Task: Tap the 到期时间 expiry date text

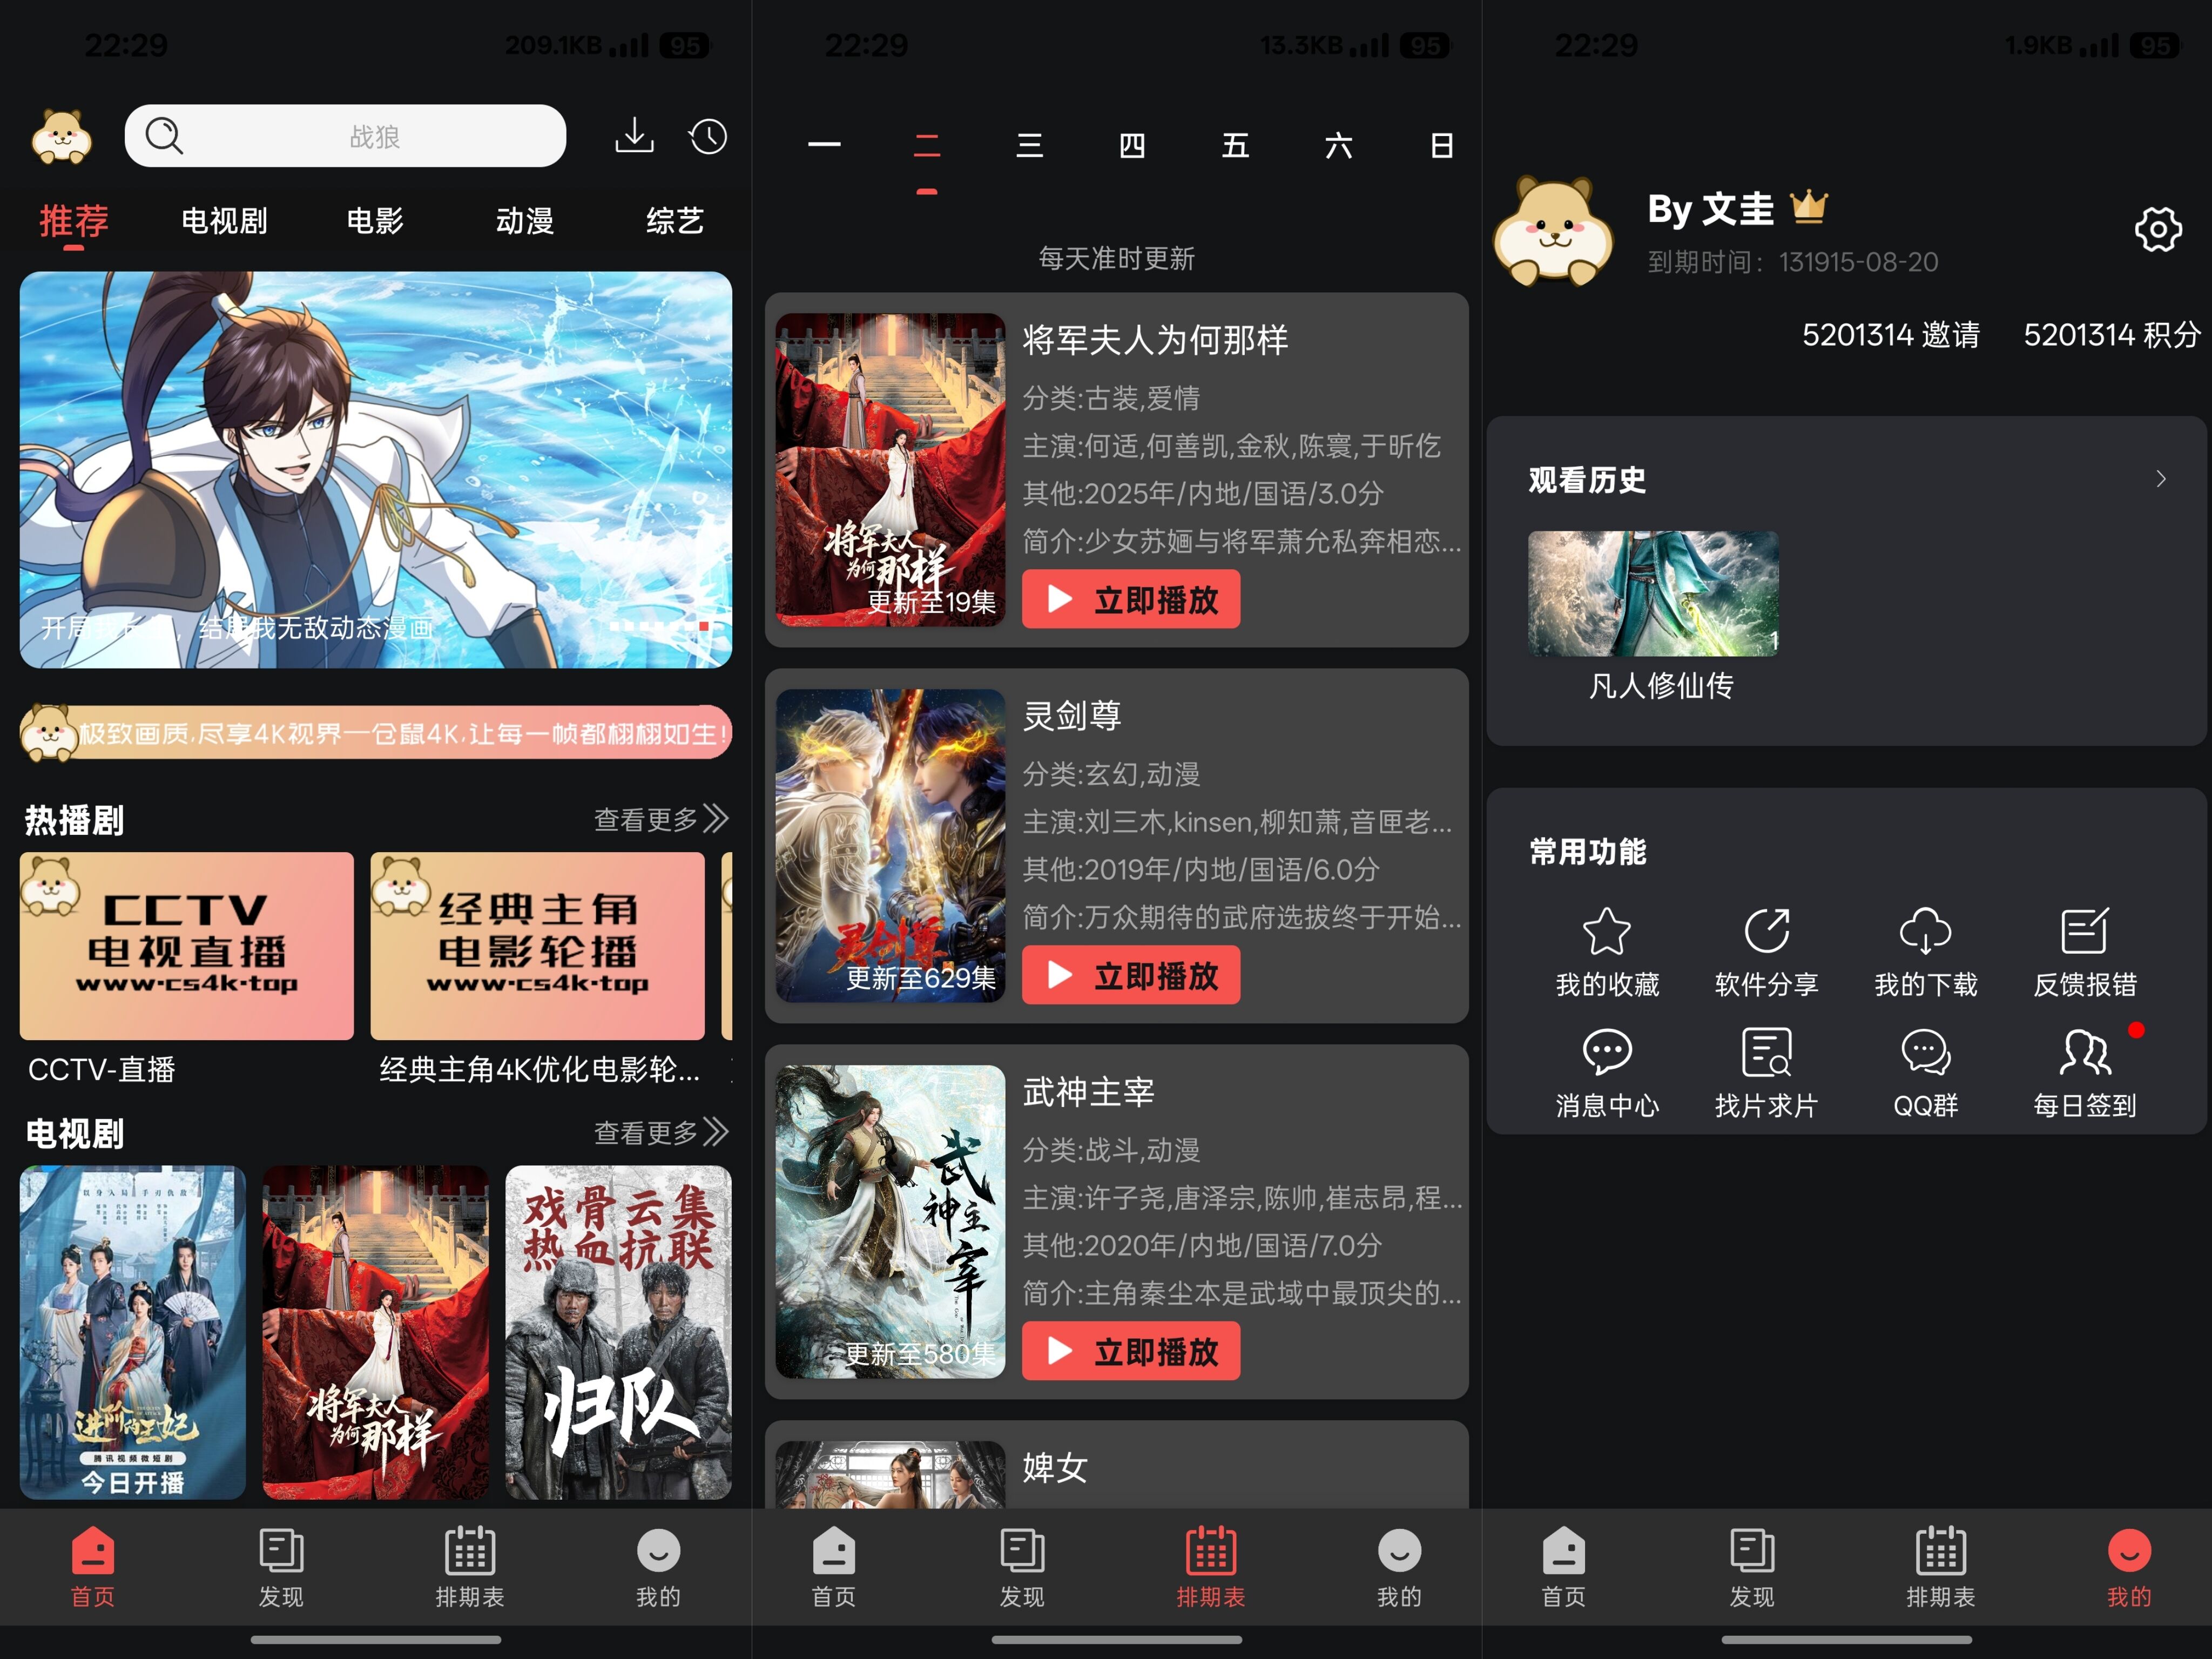Action: (1793, 262)
